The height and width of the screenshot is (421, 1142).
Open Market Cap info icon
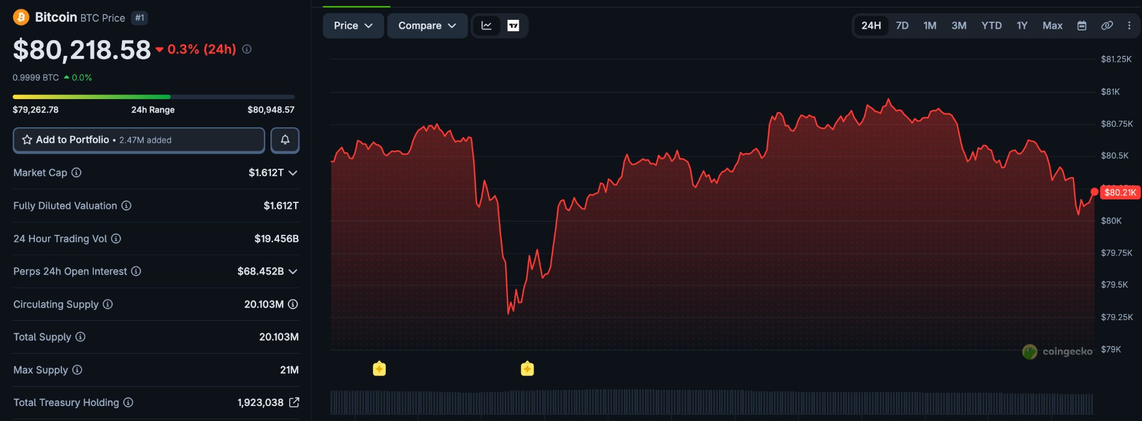tap(76, 173)
